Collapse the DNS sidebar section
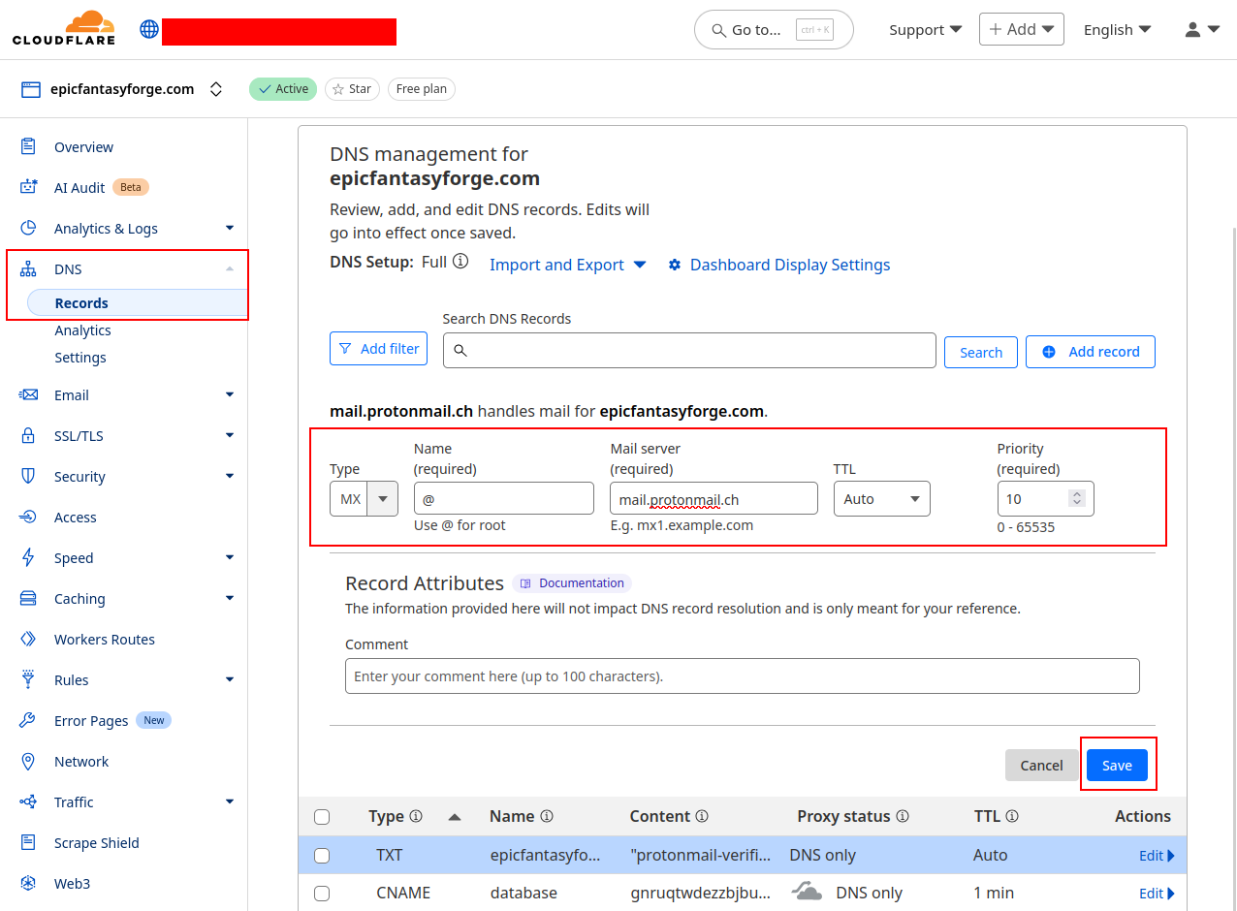 pyautogui.click(x=230, y=268)
